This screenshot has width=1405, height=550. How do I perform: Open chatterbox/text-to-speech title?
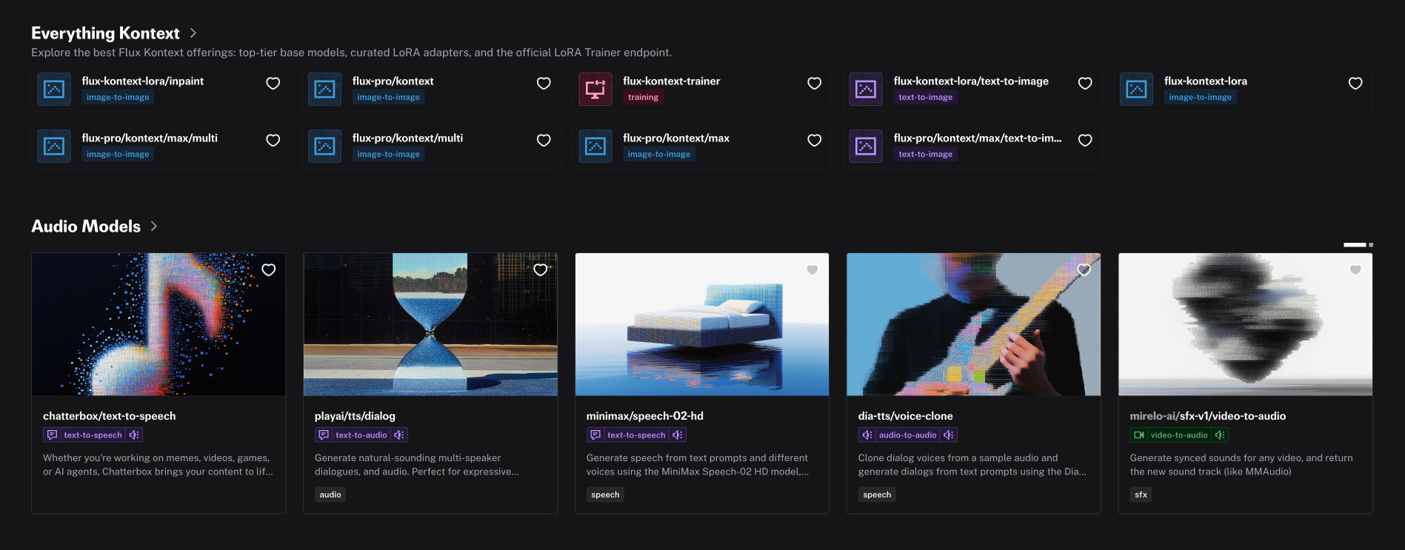110,416
